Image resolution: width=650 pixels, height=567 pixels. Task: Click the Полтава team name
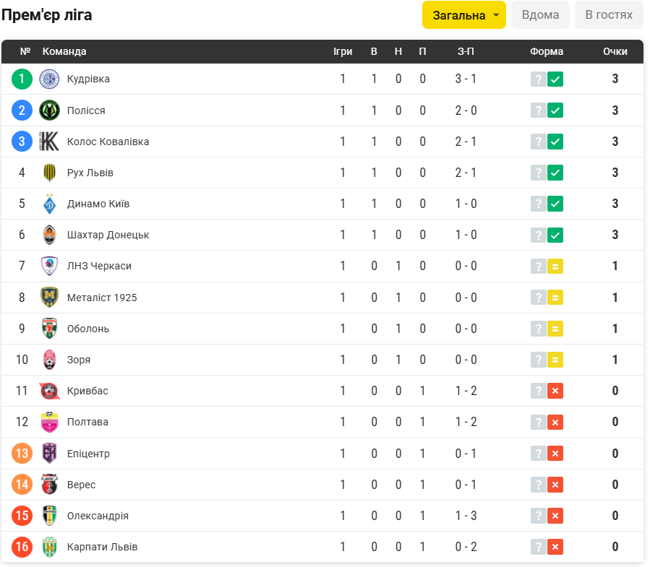click(87, 422)
